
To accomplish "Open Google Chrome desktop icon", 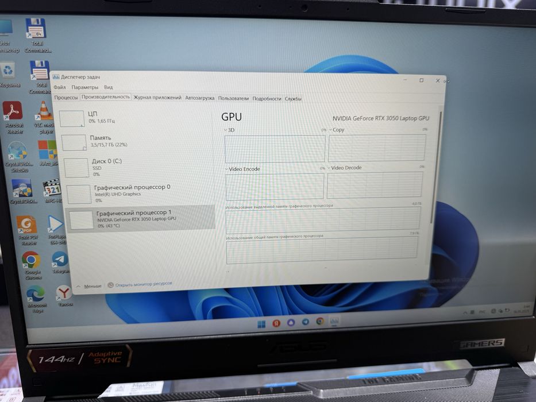I will point(32,265).
